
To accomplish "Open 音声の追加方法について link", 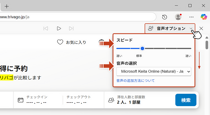I will click(135, 81).
